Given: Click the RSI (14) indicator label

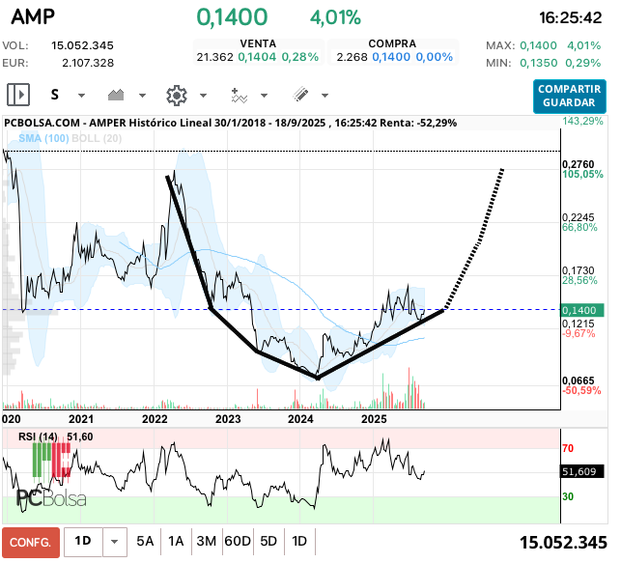Looking at the screenshot, I should tap(38, 437).
